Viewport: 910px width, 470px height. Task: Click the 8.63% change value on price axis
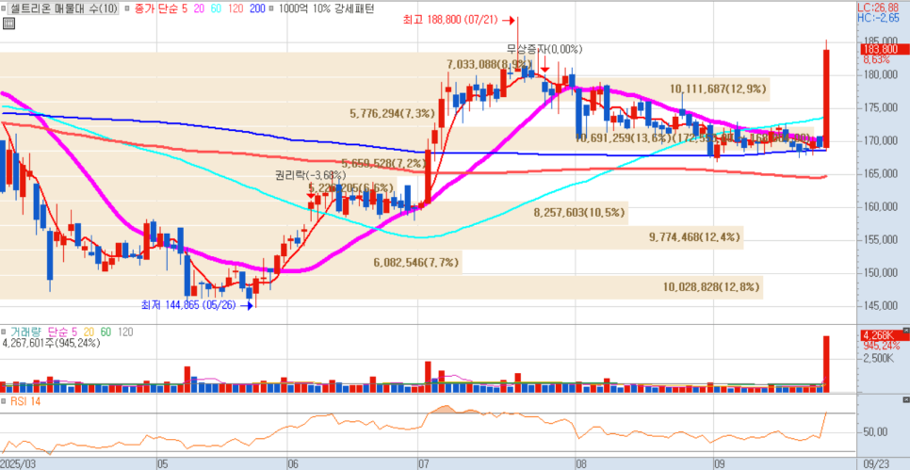(876, 59)
